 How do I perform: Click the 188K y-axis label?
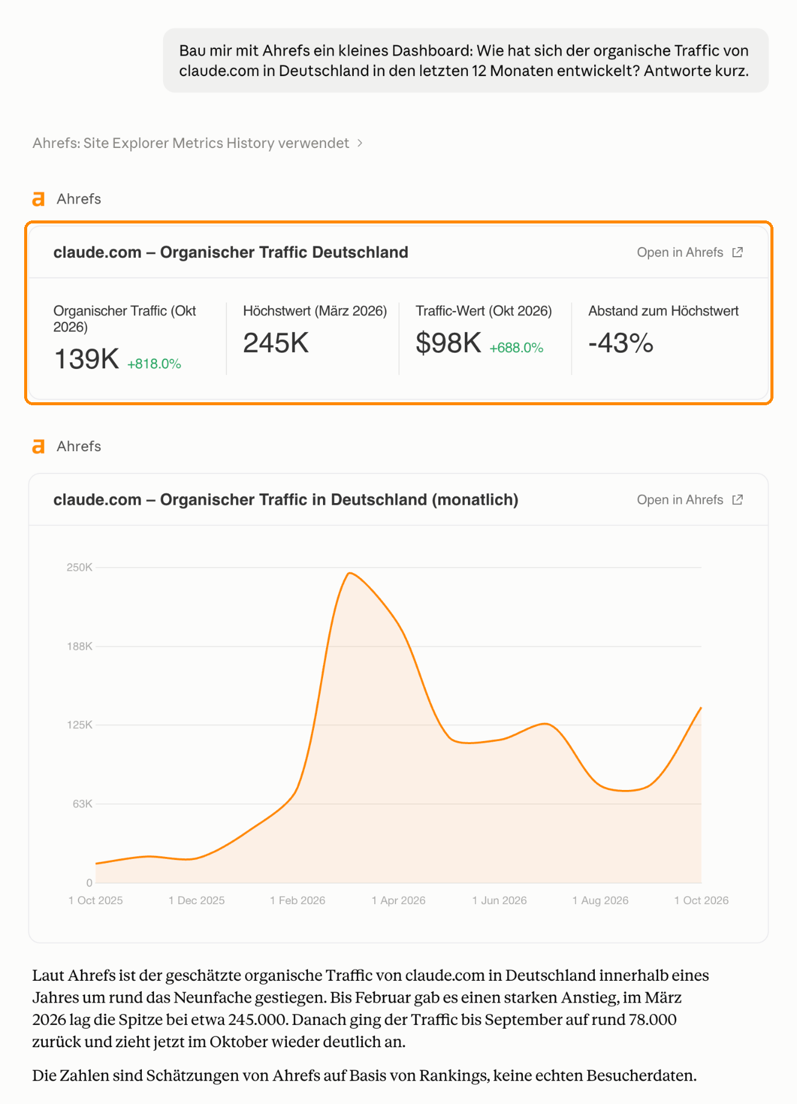coord(80,646)
